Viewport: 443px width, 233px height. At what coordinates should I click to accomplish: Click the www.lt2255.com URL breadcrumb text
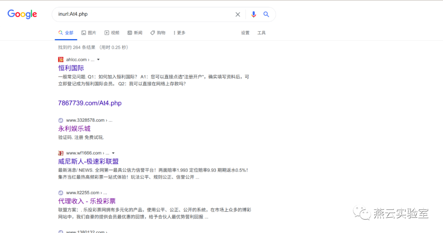pos(87,193)
